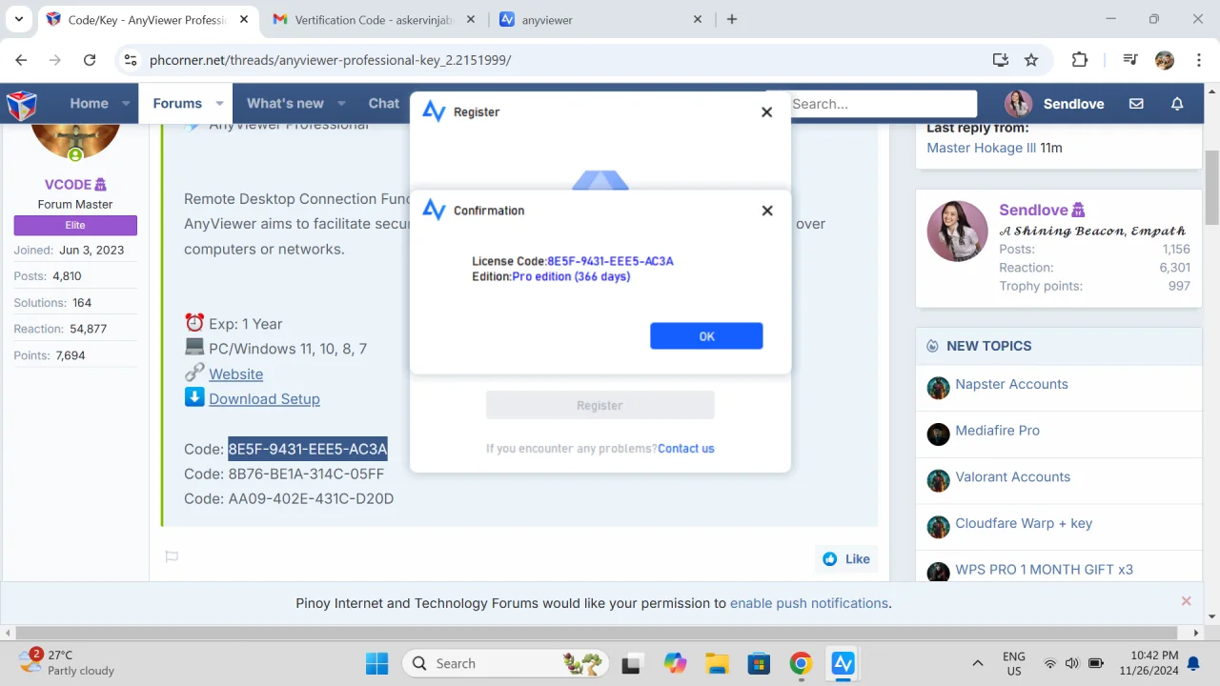This screenshot has width=1220, height=686.
Task: Open the Home menu item
Action: click(x=89, y=103)
